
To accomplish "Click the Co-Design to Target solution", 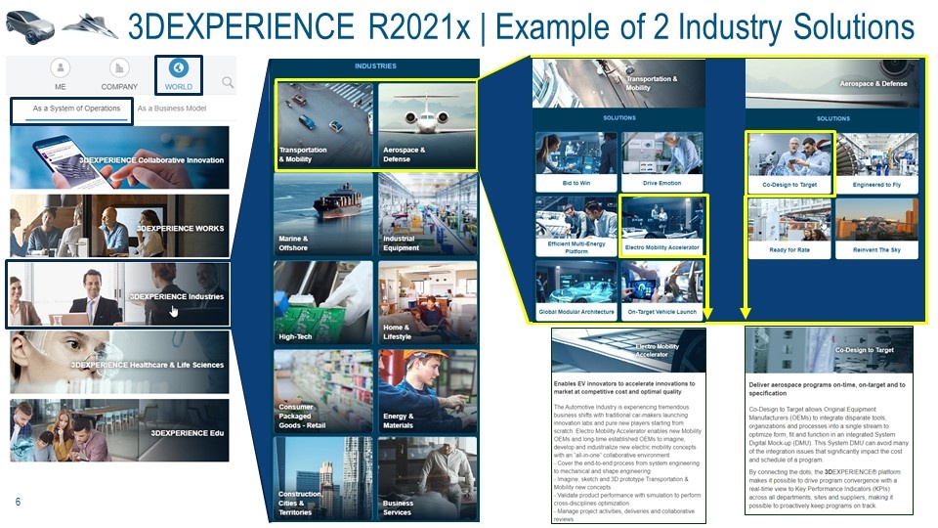I will click(x=789, y=163).
